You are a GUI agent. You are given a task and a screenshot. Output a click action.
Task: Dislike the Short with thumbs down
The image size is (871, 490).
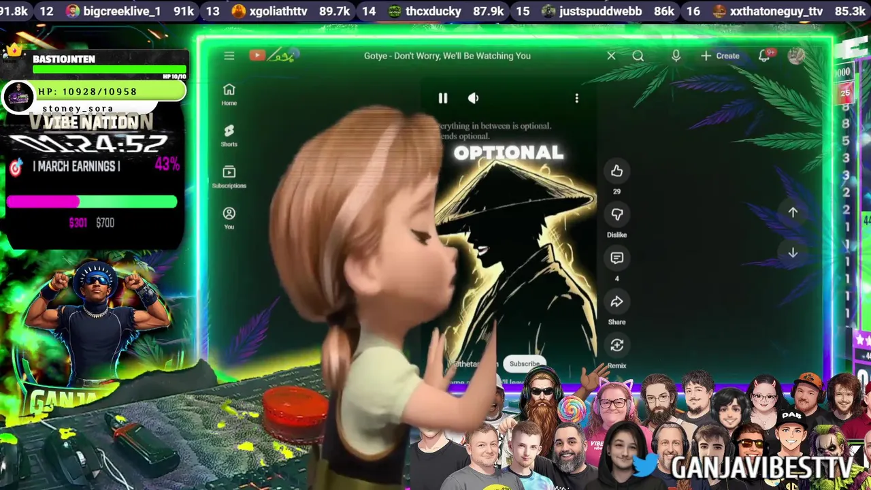coord(617,214)
